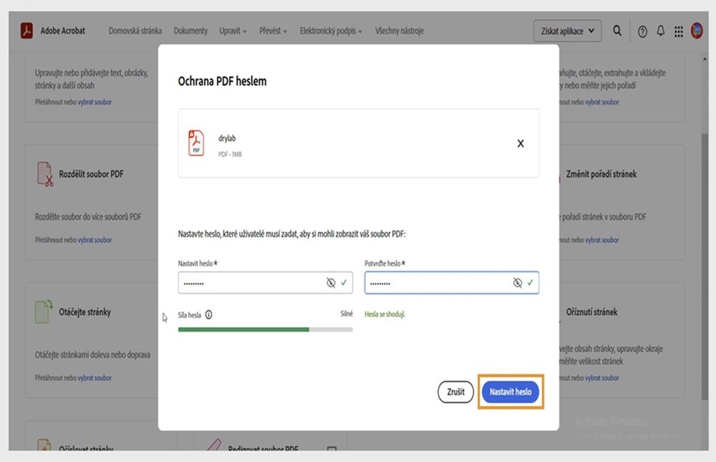Open Všechny nástroje
This screenshot has width=716, height=462.
click(399, 31)
